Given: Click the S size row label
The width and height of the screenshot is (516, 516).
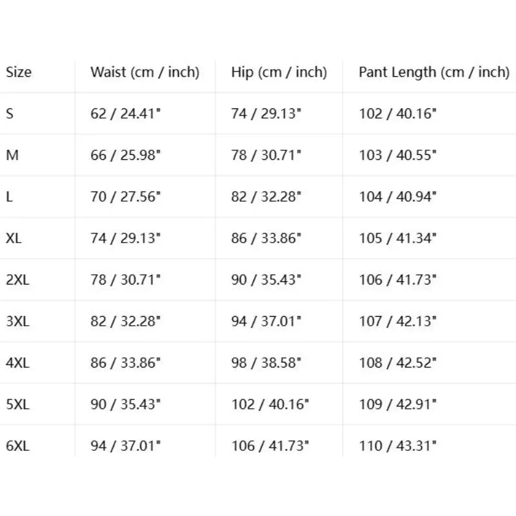Looking at the screenshot, I should click(10, 114).
